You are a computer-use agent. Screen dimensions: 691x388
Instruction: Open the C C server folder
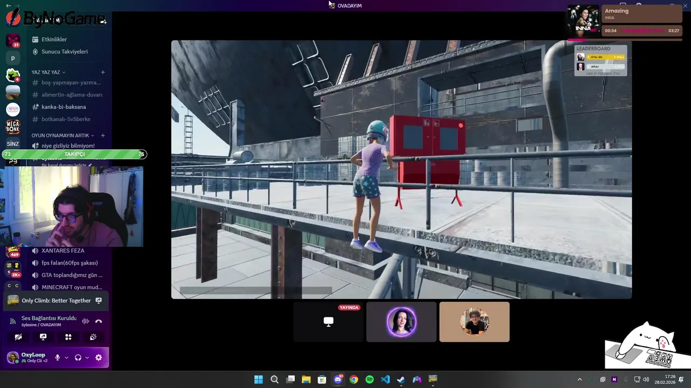point(13,286)
